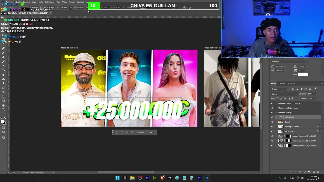Select the History Brush tool
Image resolution: width=324 pixels, height=182 pixels.
(3, 61)
